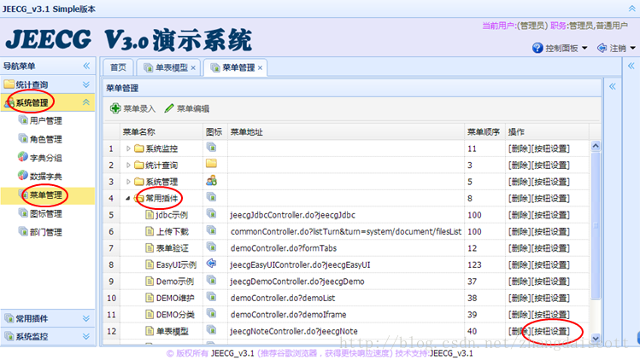Click the 部门管理 sidebar icon
Viewport: 640px width, 360px height.
coord(23,231)
